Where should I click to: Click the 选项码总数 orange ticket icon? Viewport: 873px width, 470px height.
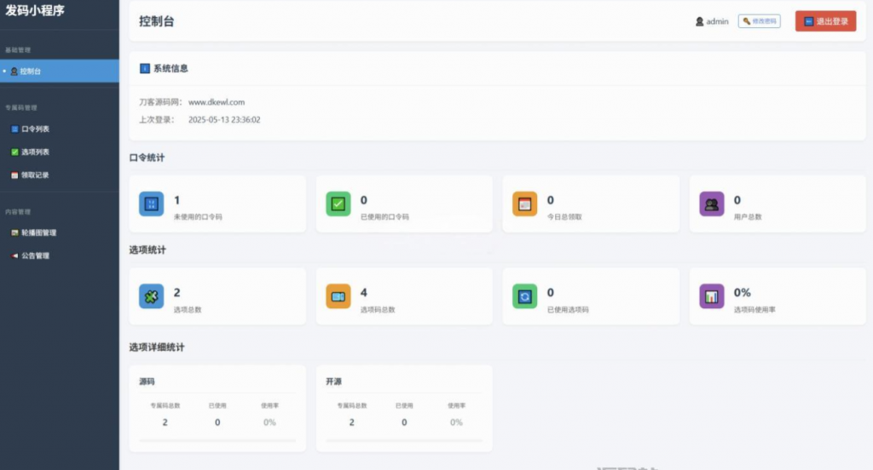pyautogui.click(x=338, y=296)
